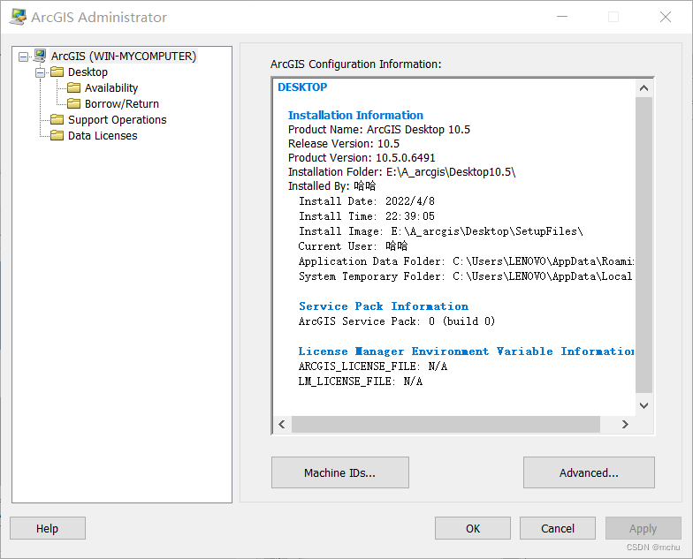Click the horizontal scrollbar left arrow
Screen dimensions: 693x559
282,424
